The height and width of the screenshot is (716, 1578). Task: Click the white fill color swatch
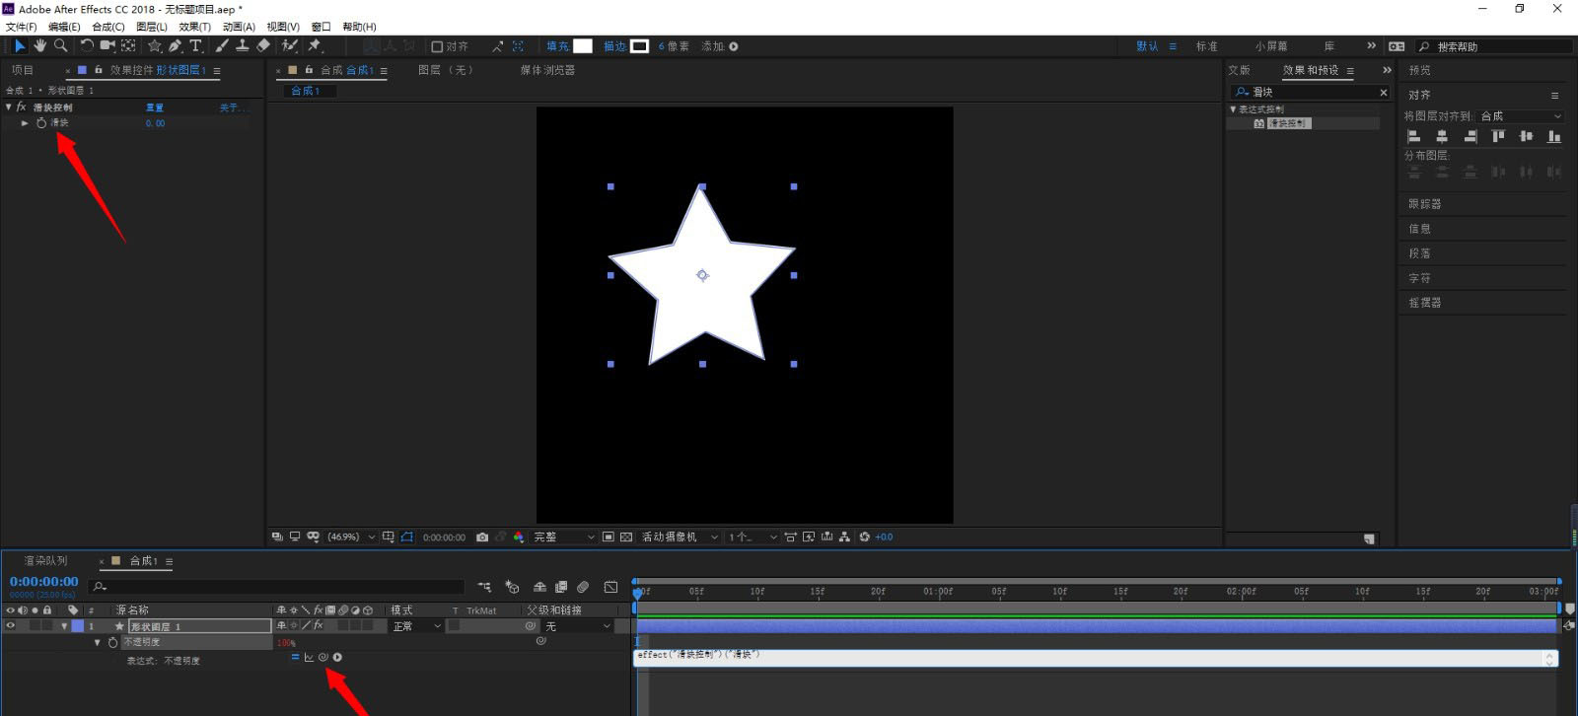[583, 46]
